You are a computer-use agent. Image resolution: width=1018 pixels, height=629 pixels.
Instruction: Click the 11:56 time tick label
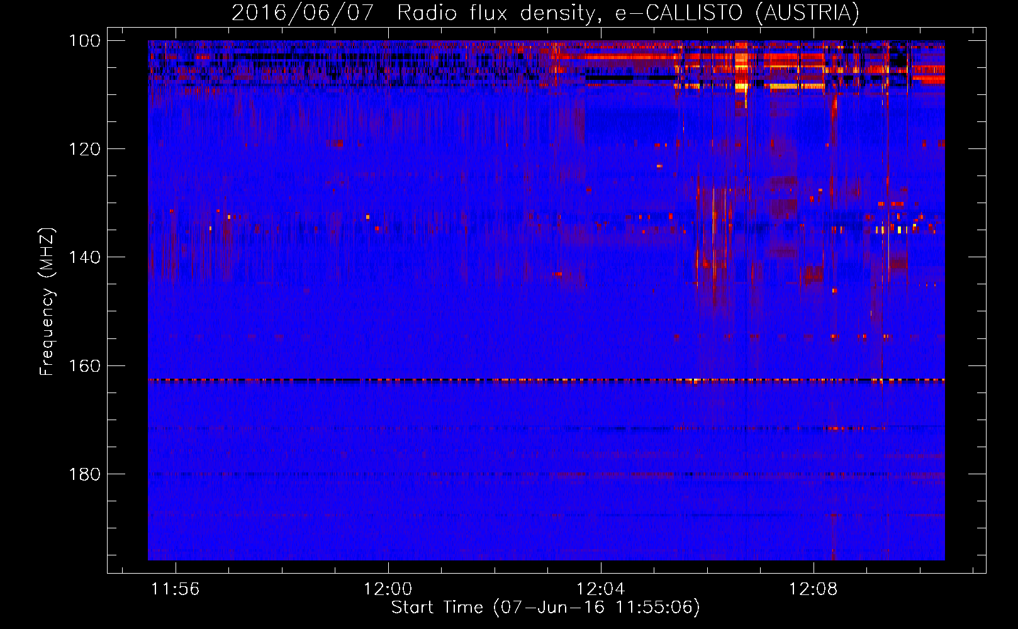click(x=176, y=589)
